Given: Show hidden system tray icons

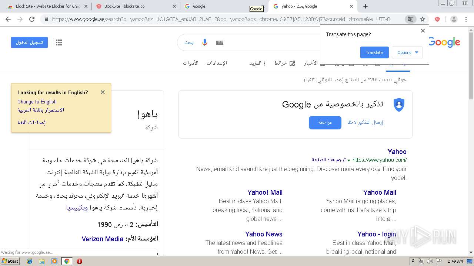Looking at the screenshot, I should tap(413, 261).
